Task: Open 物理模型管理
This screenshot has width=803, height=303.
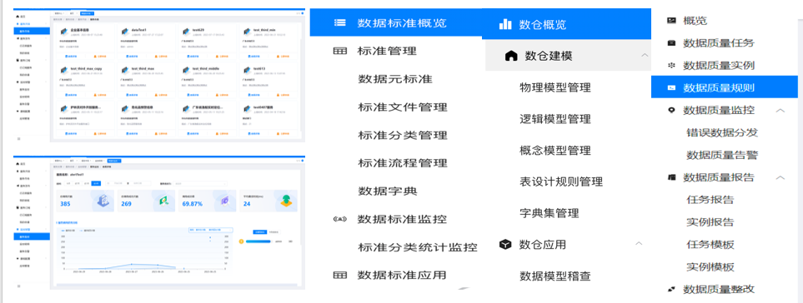Action: click(x=555, y=87)
